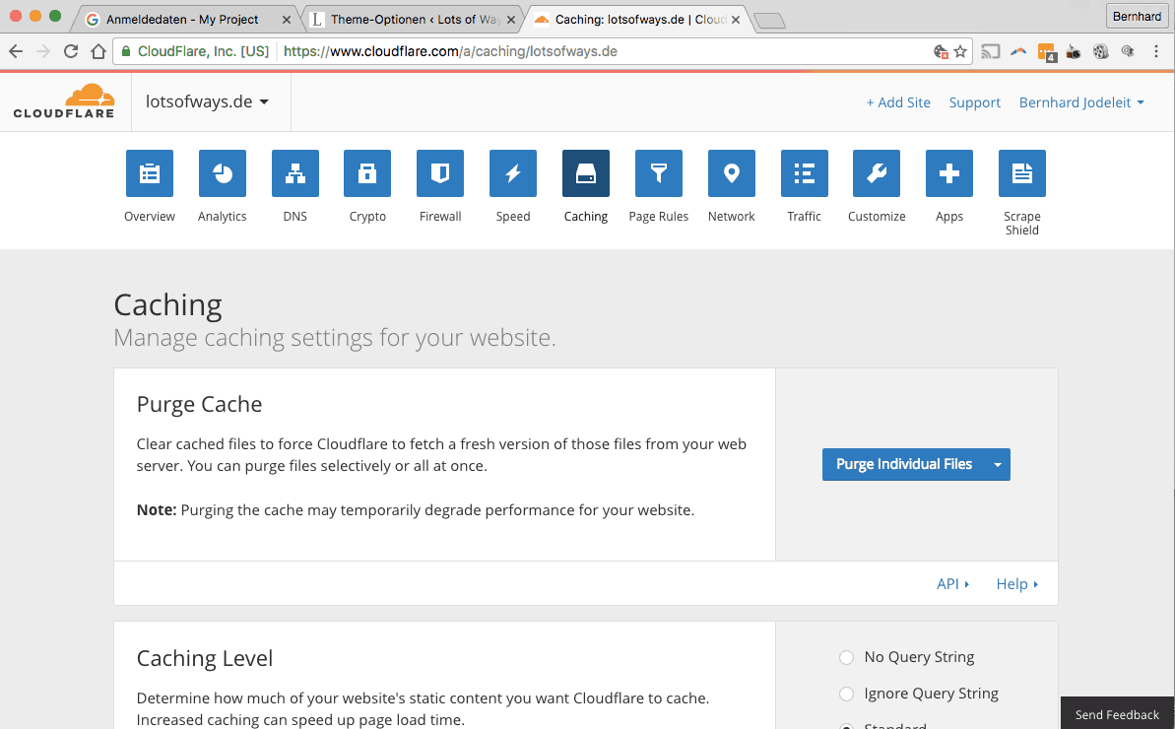The image size is (1175, 729).
Task: Select the No Query String option
Action: coord(846,657)
